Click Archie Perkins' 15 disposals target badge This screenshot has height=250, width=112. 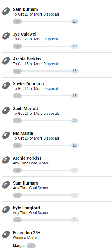click(75, 71)
